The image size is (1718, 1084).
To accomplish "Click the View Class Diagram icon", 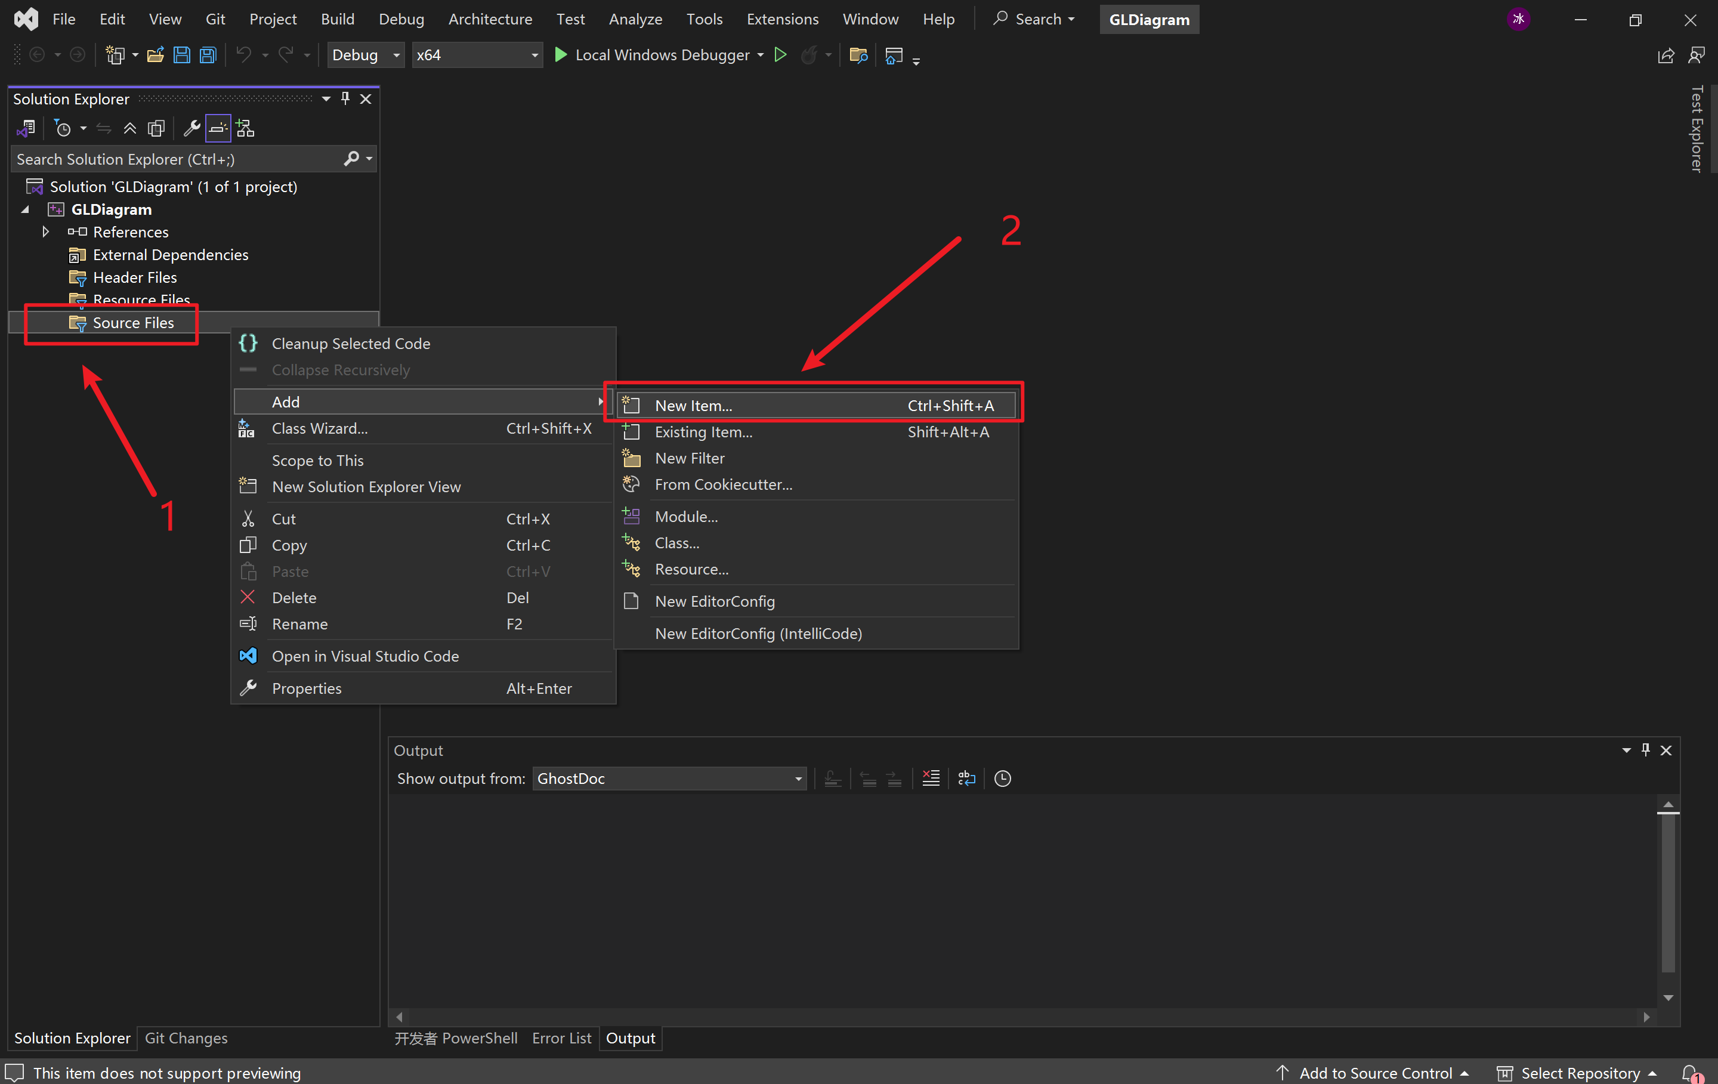I will click(x=245, y=128).
